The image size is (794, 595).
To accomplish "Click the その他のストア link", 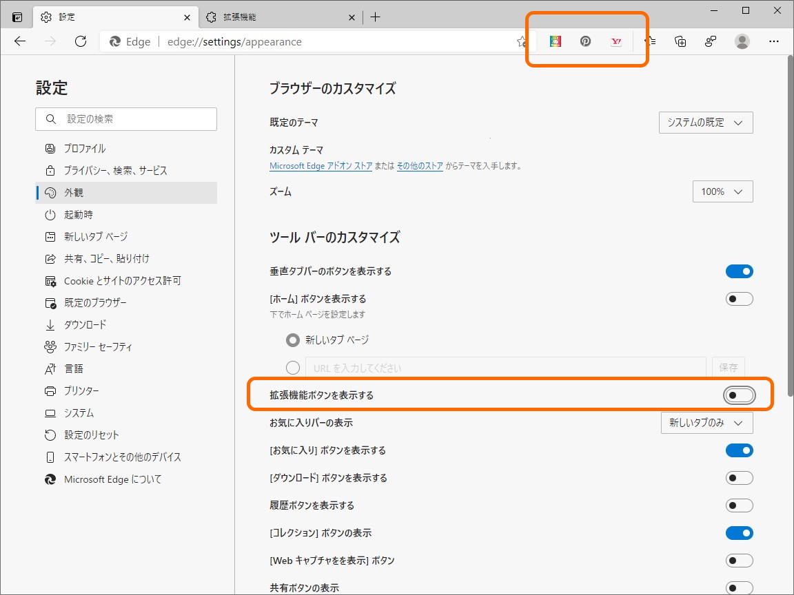I will click(419, 165).
